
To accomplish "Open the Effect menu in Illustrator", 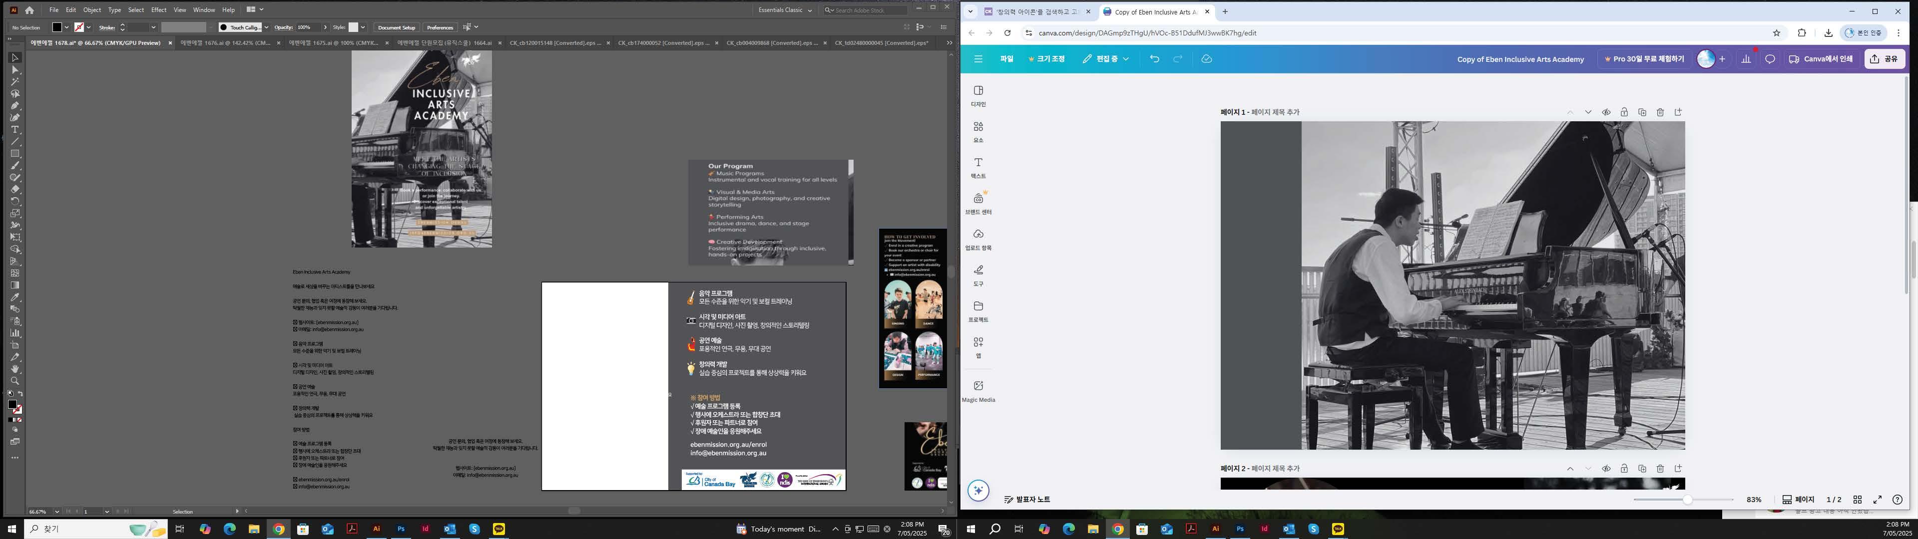I will coord(159,9).
